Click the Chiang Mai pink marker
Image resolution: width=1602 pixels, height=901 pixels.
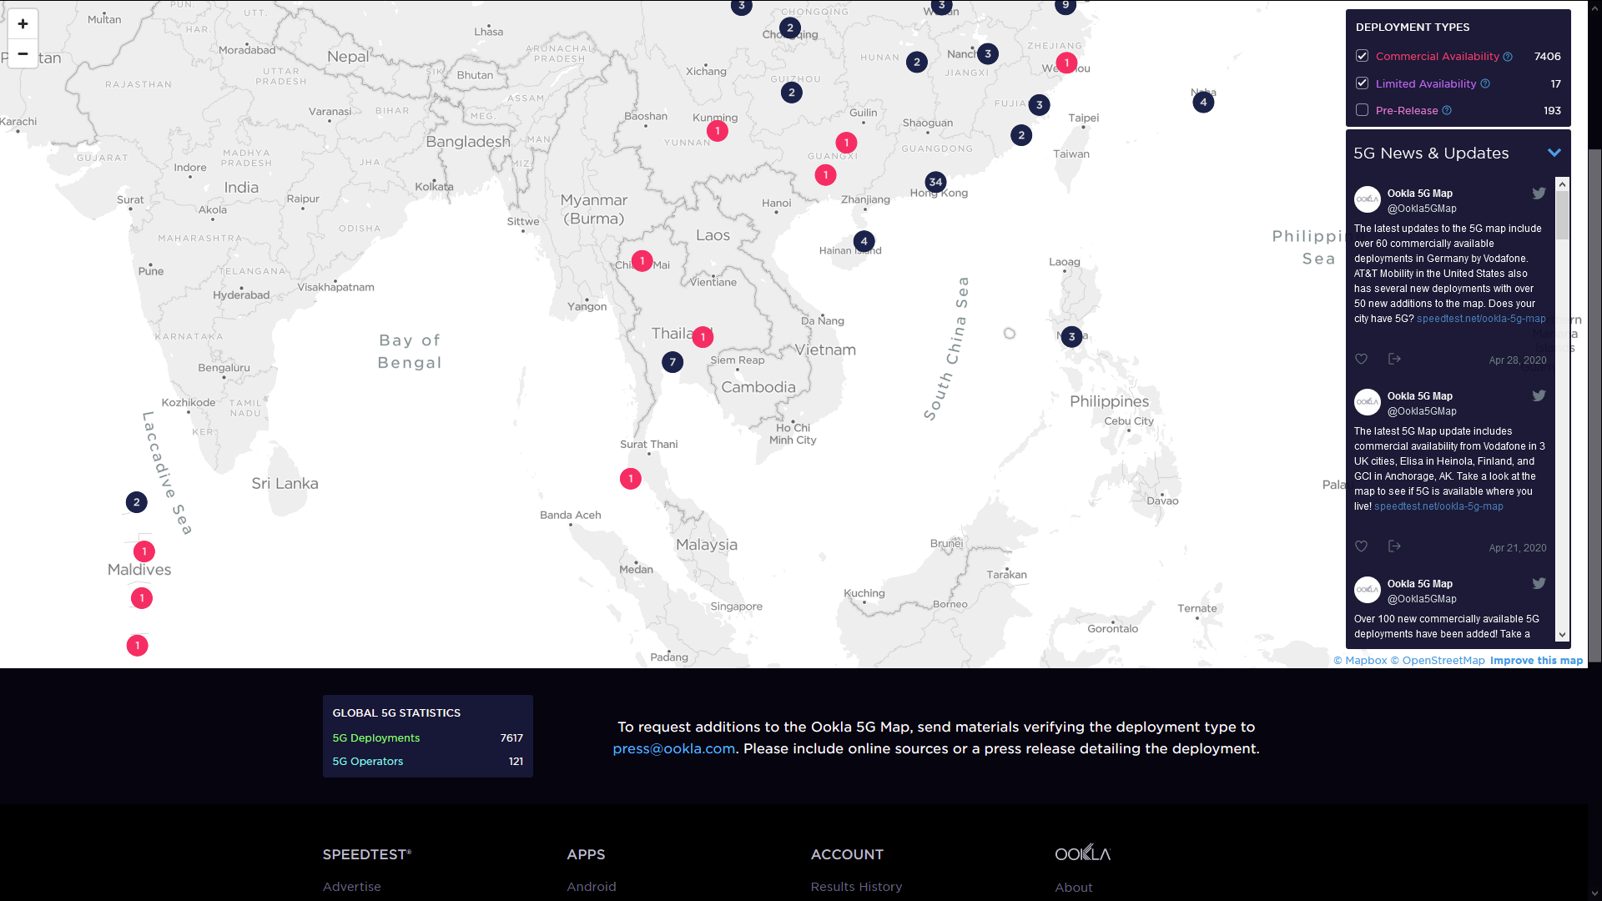(x=642, y=261)
